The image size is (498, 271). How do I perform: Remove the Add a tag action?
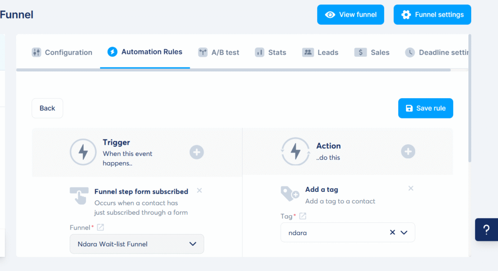point(411,188)
